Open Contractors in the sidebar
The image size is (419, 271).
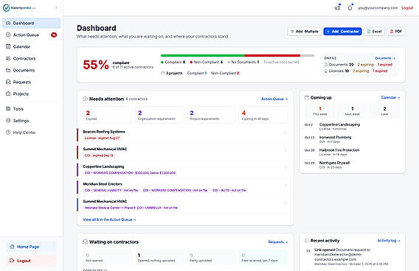[31, 58]
